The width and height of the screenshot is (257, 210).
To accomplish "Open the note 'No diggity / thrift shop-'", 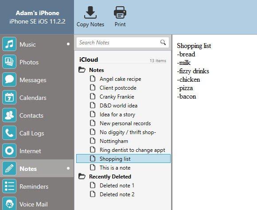I will (128, 132).
